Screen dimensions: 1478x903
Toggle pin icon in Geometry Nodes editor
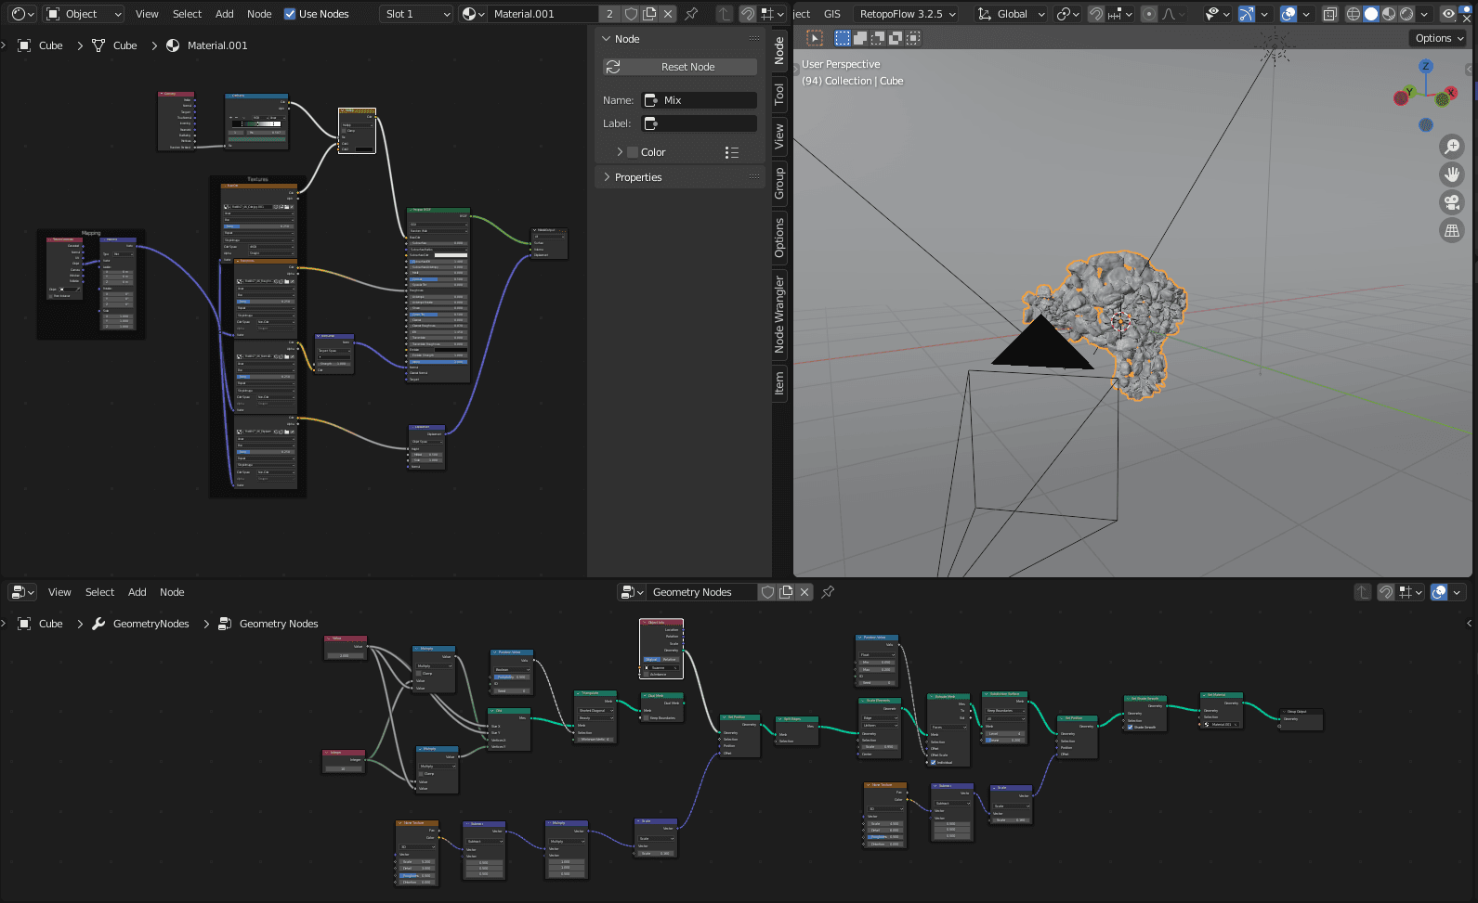[x=828, y=592]
